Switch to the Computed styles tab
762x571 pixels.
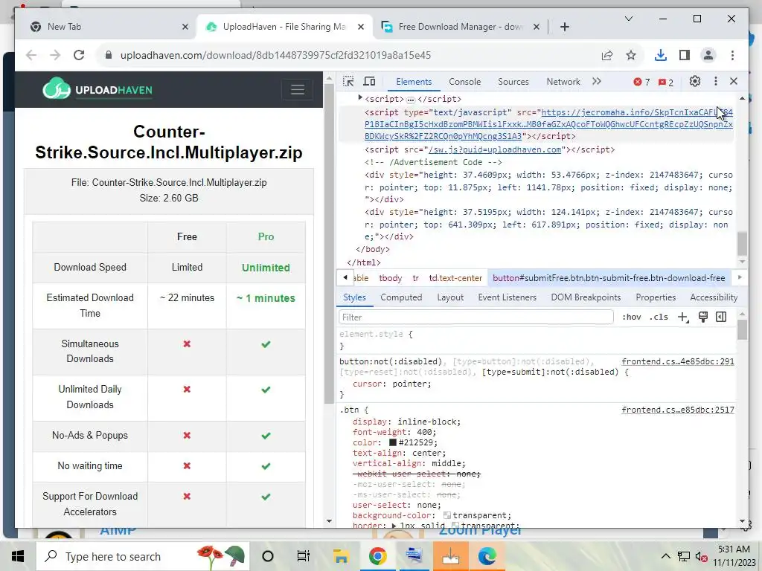click(x=401, y=297)
